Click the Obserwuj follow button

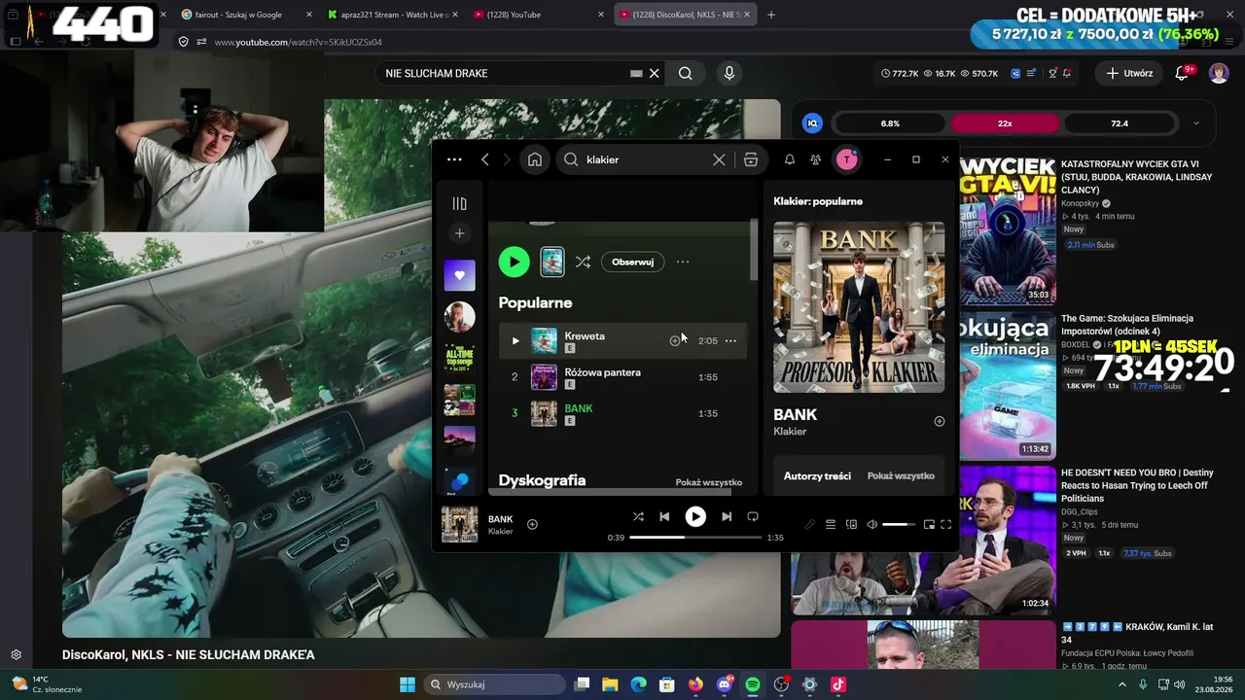click(632, 262)
